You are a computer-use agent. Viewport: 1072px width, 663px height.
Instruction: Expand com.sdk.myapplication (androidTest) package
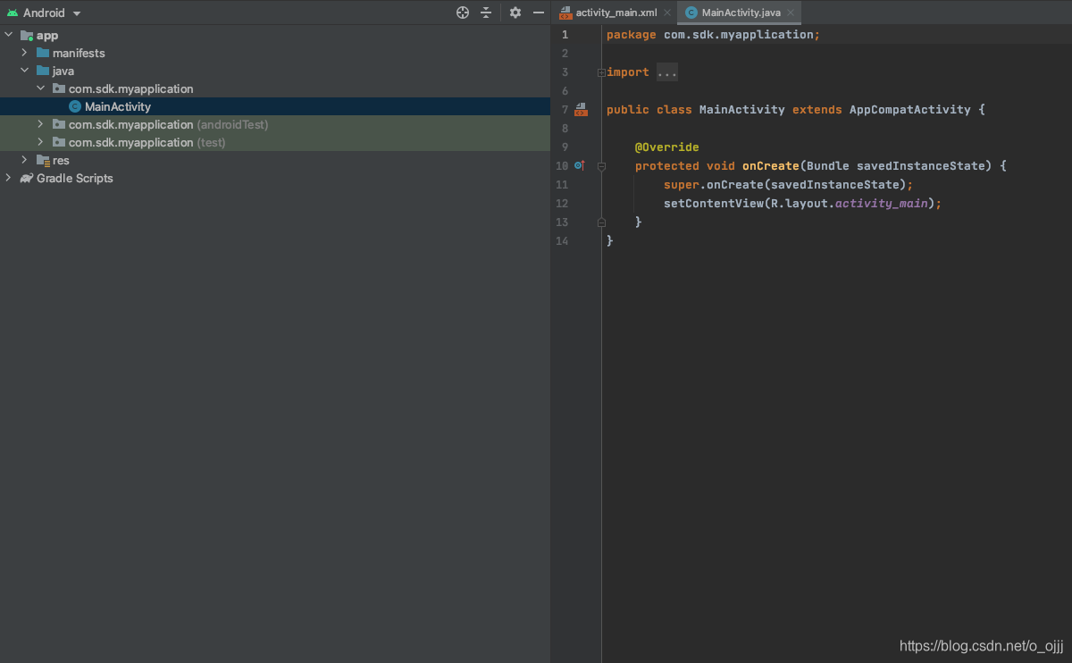[x=41, y=124]
